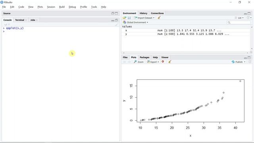This screenshot has width=254, height=143.
Task: Open the Export plot dropdown
Action: click(153, 62)
